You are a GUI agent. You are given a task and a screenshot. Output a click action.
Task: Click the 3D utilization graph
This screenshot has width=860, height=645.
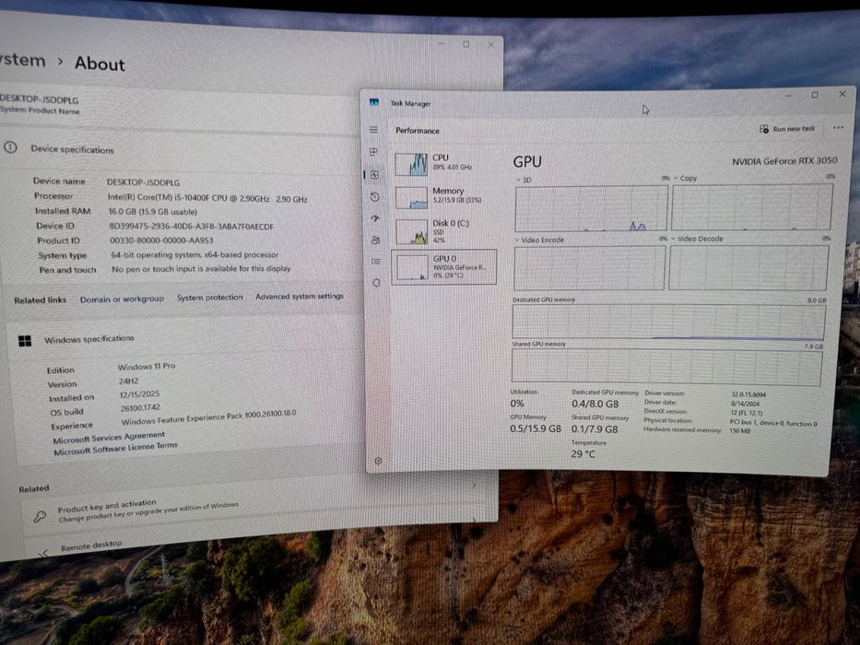pos(591,208)
